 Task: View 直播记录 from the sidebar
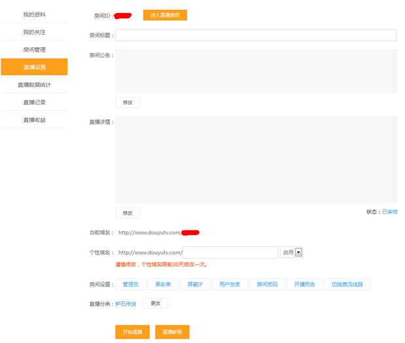34,102
